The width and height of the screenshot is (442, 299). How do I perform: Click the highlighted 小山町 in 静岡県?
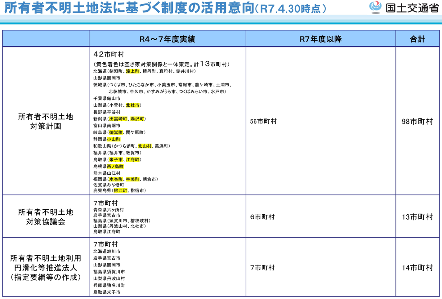[114, 139]
